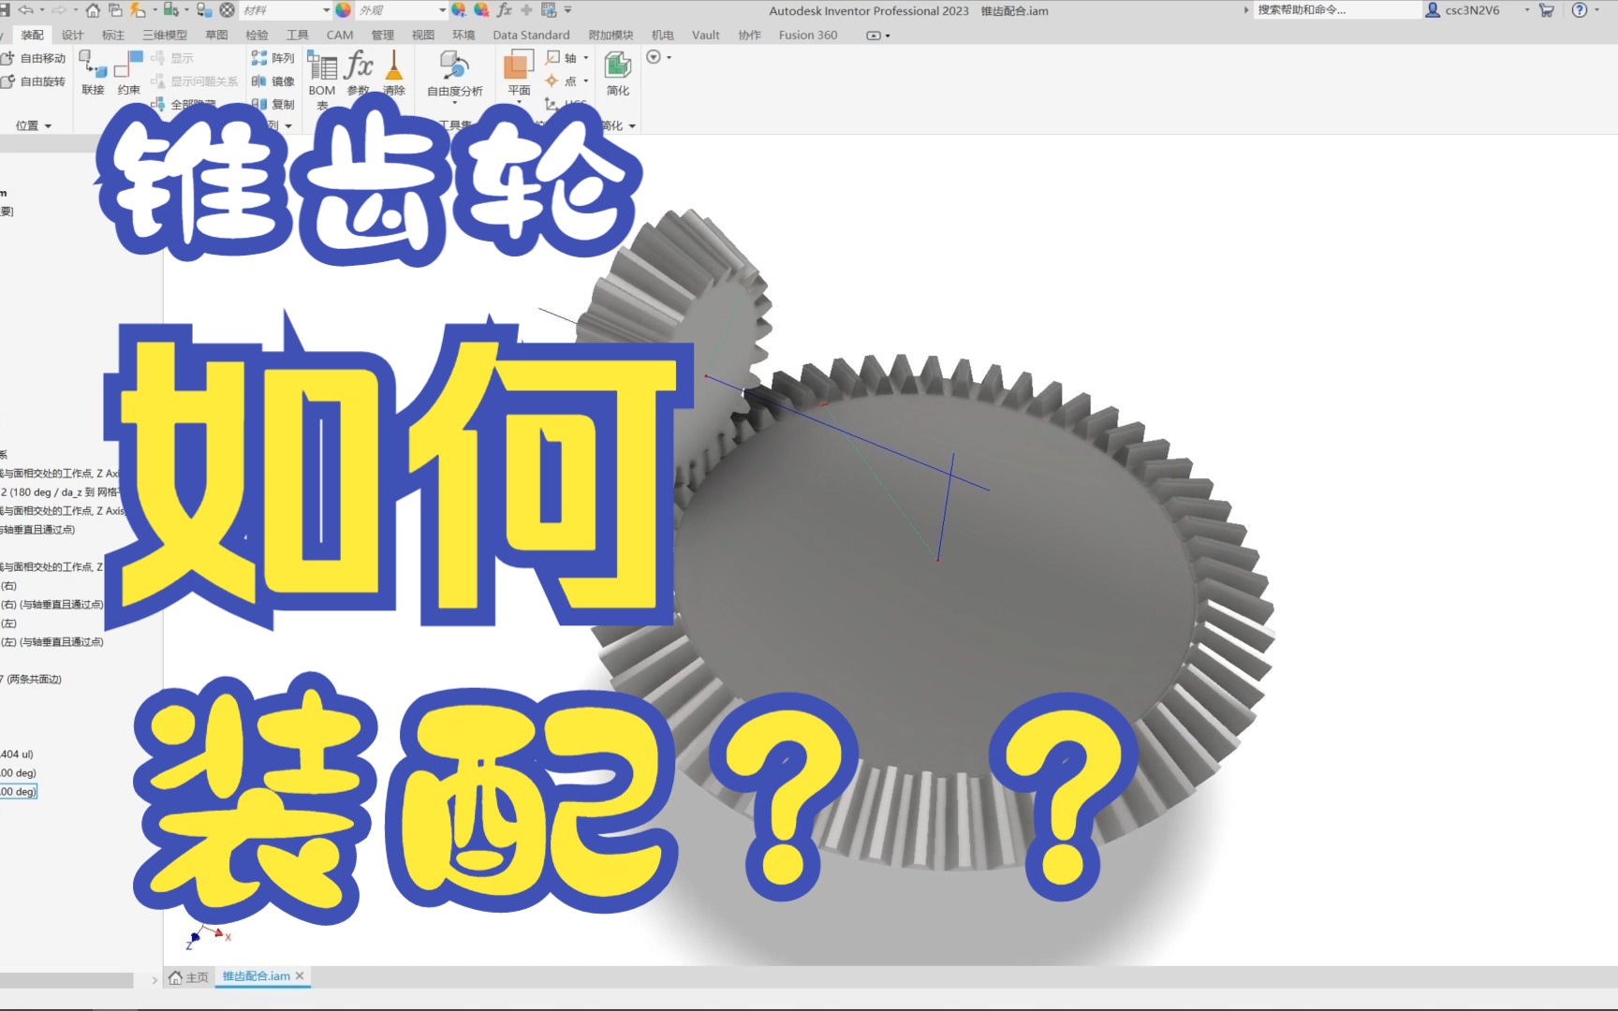Expand the 轴 (Axis) dropdown arrow
Viewport: 1618px width, 1011px height.
(x=586, y=57)
